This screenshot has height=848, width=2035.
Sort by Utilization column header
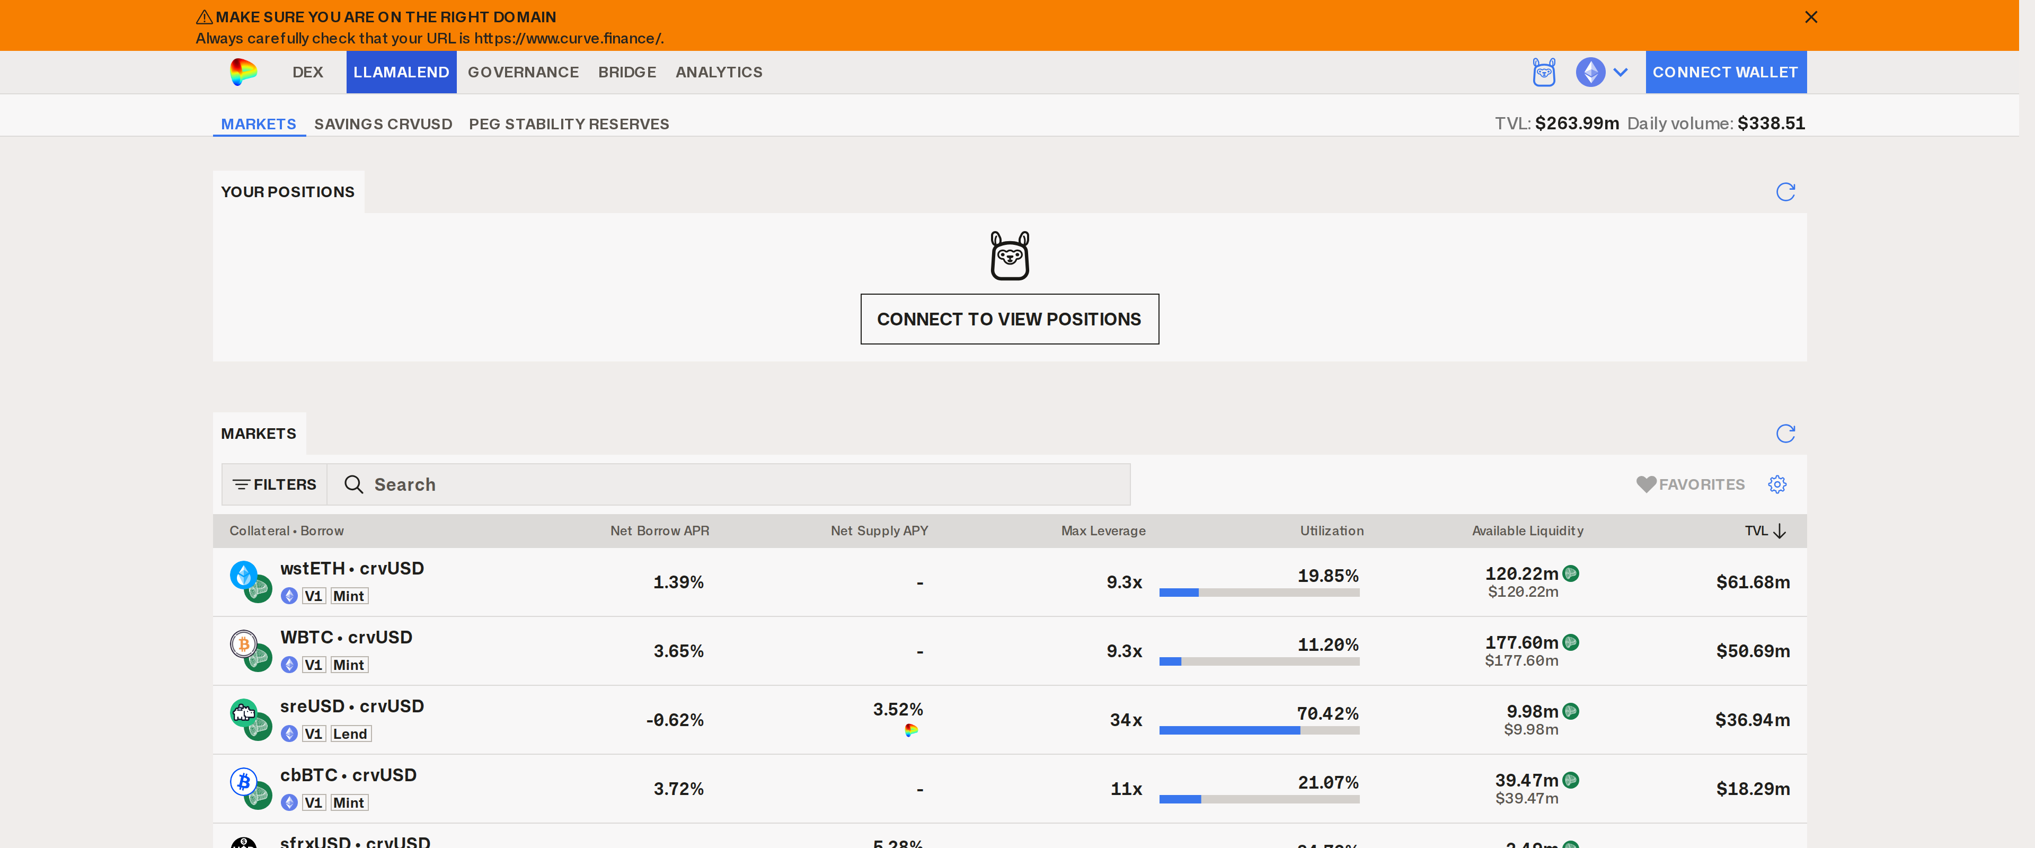click(x=1332, y=531)
